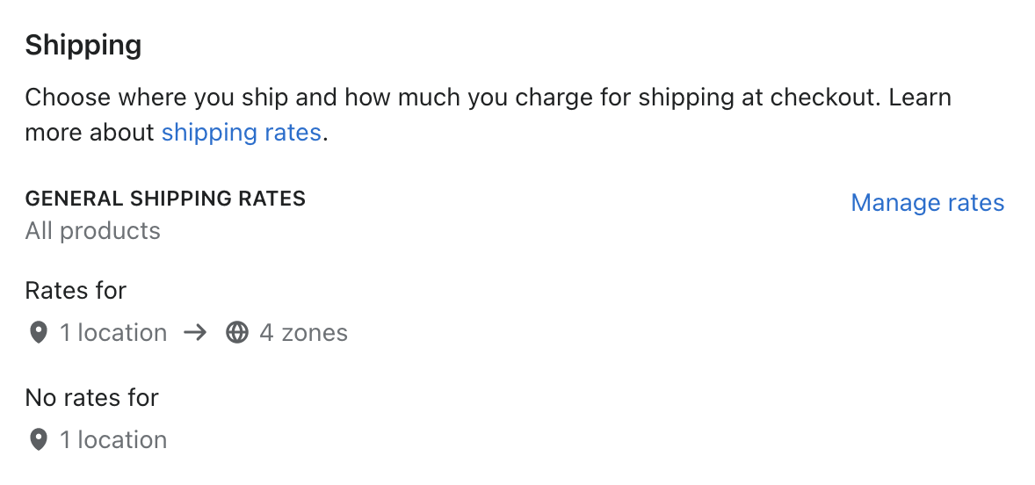Open the shipping rates help link
This screenshot has height=485, width=1035.
[x=241, y=133]
